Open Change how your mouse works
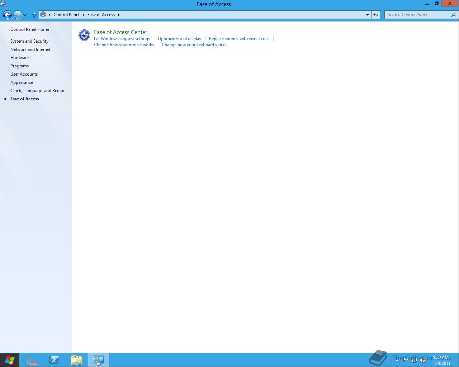This screenshot has height=367, width=459. pos(124,45)
